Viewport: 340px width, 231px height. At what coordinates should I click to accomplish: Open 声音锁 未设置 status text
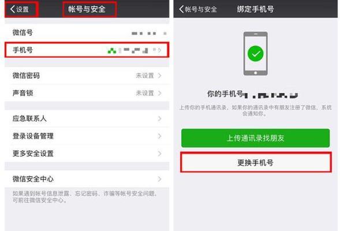pyautogui.click(x=145, y=93)
